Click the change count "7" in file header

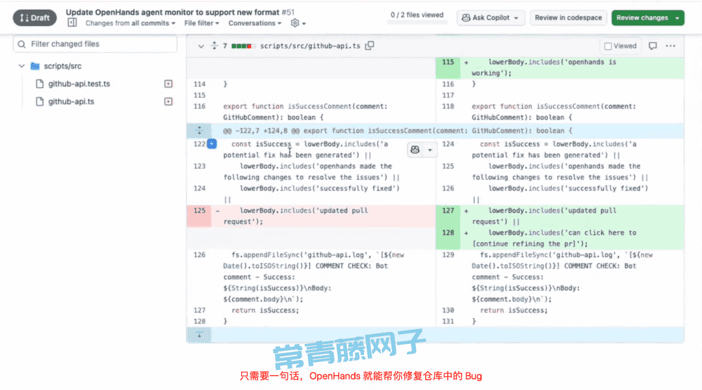225,46
